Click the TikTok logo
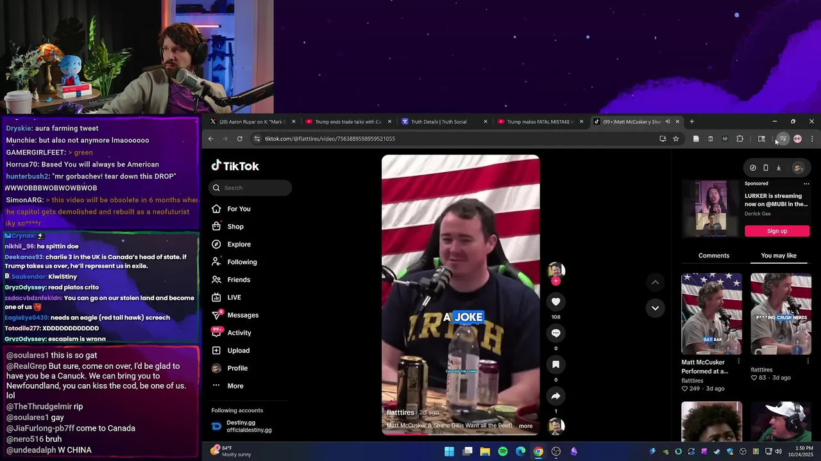The image size is (821, 461). [235, 166]
